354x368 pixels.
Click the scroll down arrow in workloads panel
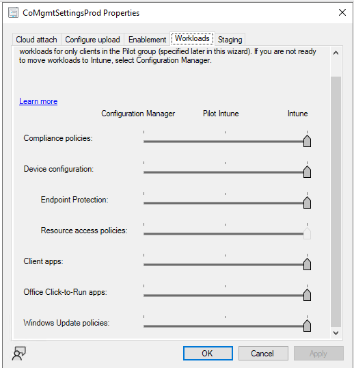pyautogui.click(x=336, y=333)
